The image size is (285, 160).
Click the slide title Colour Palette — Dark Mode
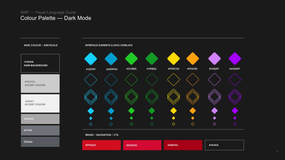(x=56, y=18)
